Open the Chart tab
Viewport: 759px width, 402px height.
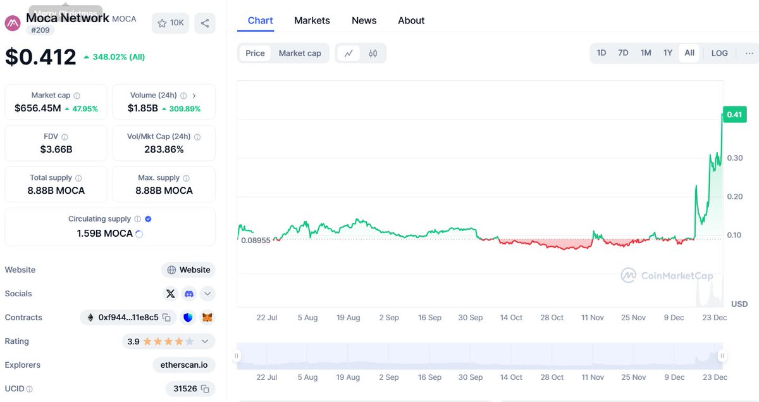[261, 20]
